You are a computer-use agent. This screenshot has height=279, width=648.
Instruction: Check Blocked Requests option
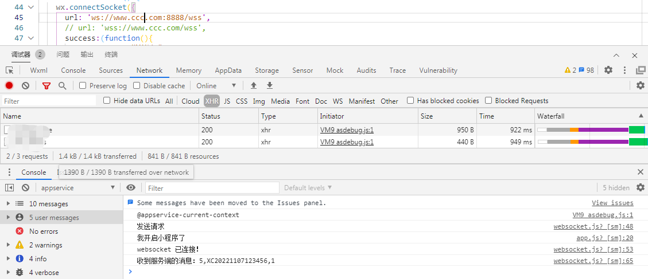488,100
